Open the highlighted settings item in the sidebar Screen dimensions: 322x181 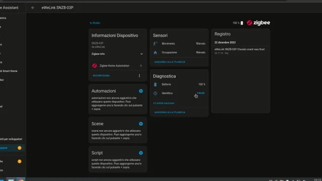pyautogui.click(x=12, y=148)
